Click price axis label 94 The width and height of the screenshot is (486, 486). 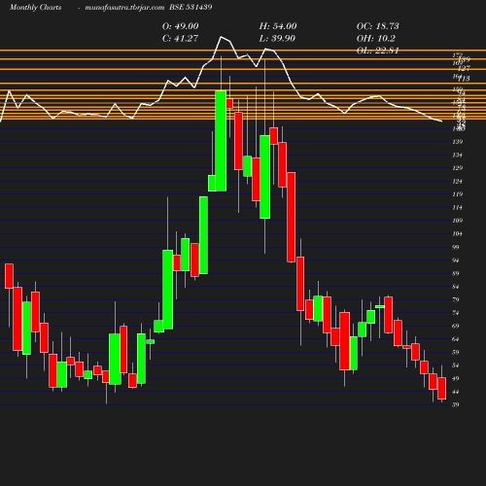456,260
